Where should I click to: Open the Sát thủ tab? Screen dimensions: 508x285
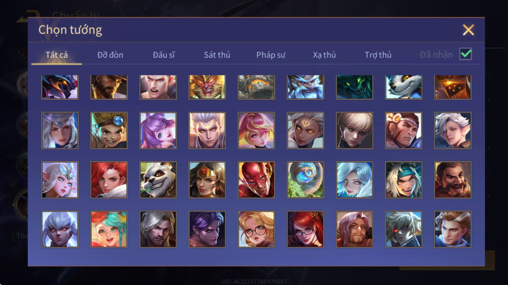pos(217,55)
